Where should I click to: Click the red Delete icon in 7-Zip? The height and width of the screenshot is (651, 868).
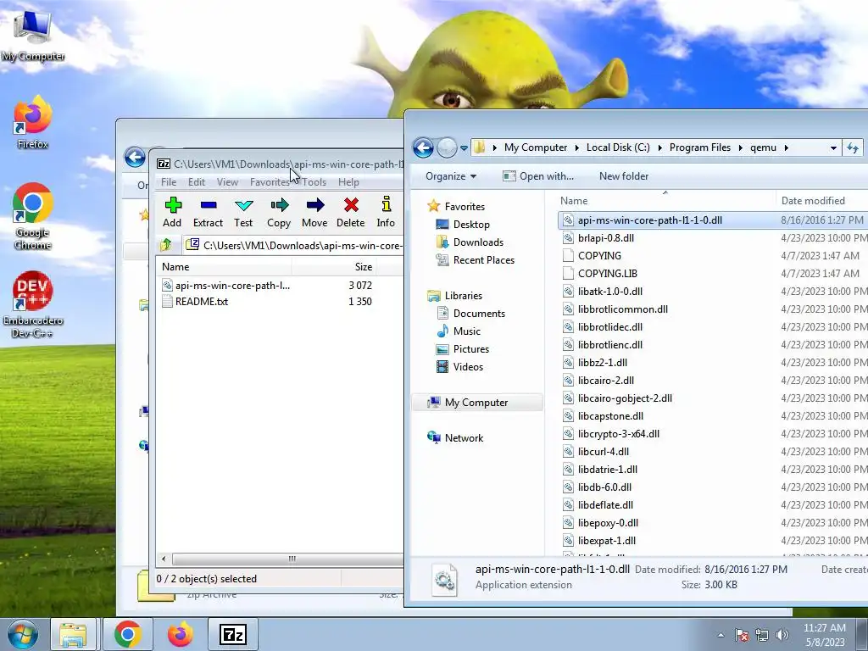[350, 213]
